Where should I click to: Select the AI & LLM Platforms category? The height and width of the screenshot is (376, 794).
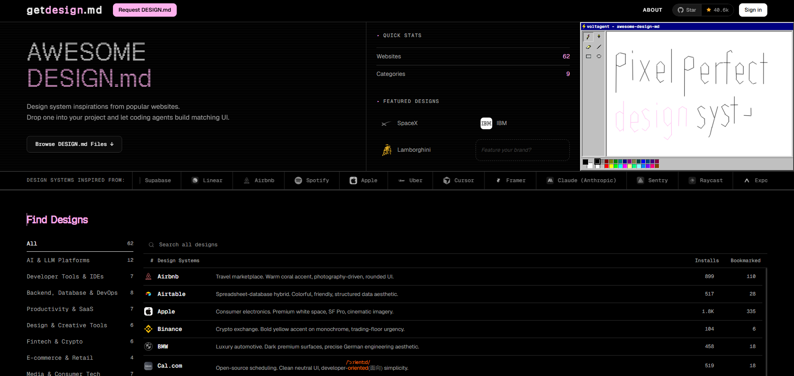(x=80, y=260)
